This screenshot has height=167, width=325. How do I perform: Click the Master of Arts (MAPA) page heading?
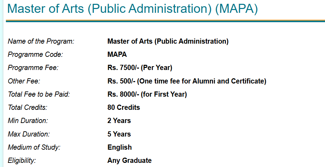point(132,9)
